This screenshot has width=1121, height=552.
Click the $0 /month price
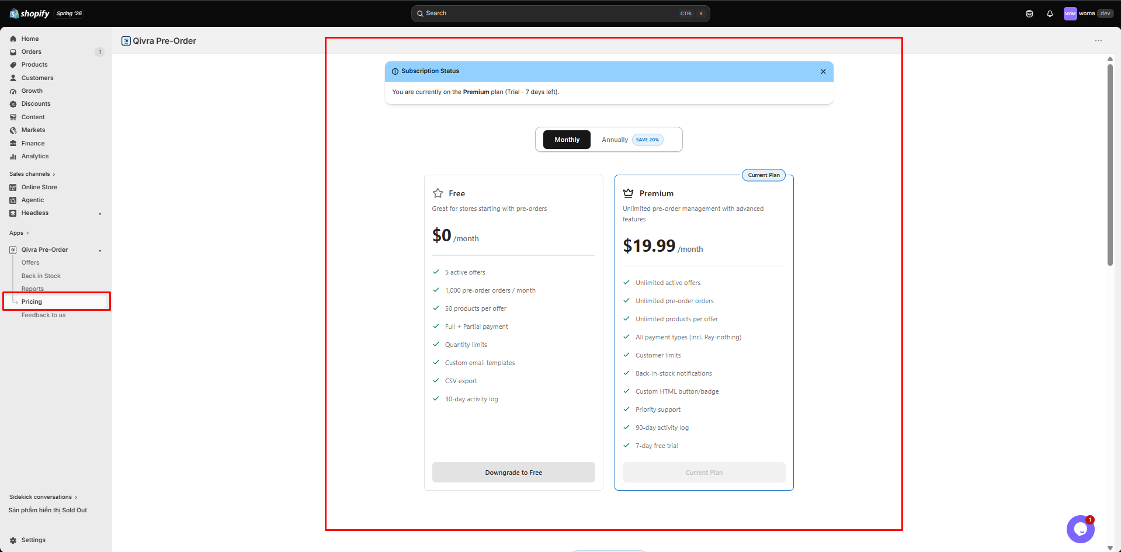[456, 235]
